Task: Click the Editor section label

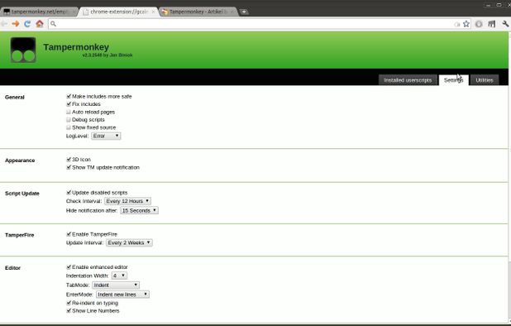Action: coord(12,268)
